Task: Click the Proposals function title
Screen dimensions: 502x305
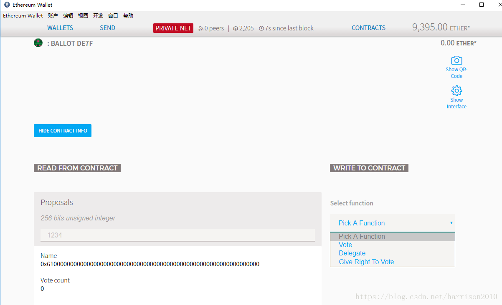Action: [57, 202]
